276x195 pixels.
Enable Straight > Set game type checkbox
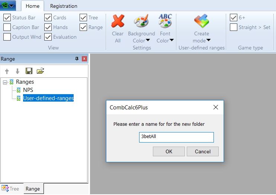click(x=234, y=27)
